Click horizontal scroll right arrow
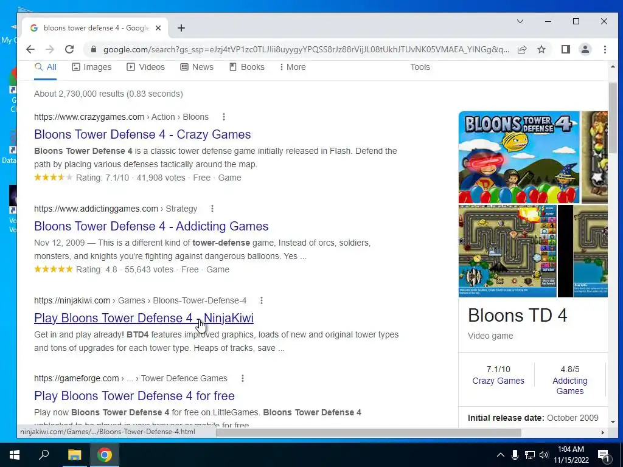Image resolution: width=623 pixels, height=467 pixels. click(x=603, y=432)
